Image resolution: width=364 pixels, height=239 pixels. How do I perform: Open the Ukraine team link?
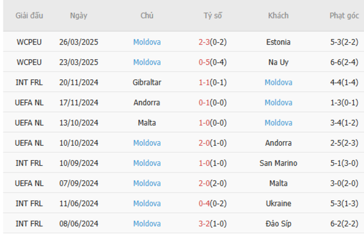[278, 203]
